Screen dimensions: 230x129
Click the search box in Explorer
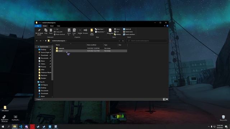click(147, 41)
